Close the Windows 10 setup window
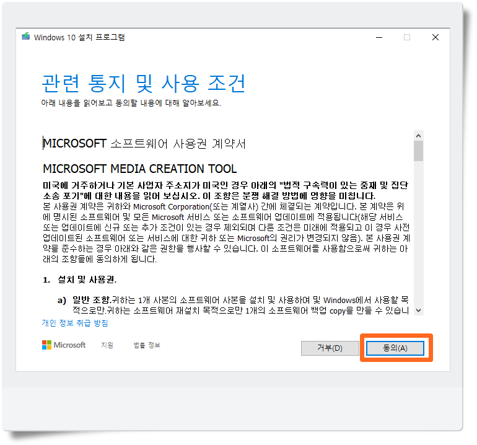 (x=435, y=37)
